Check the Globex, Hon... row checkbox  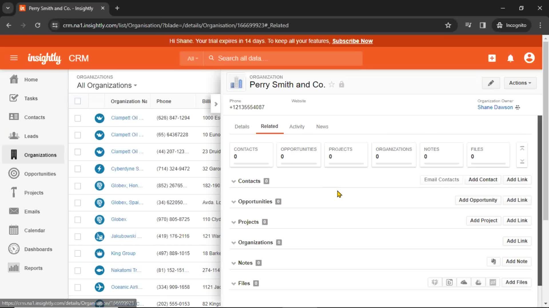77,186
